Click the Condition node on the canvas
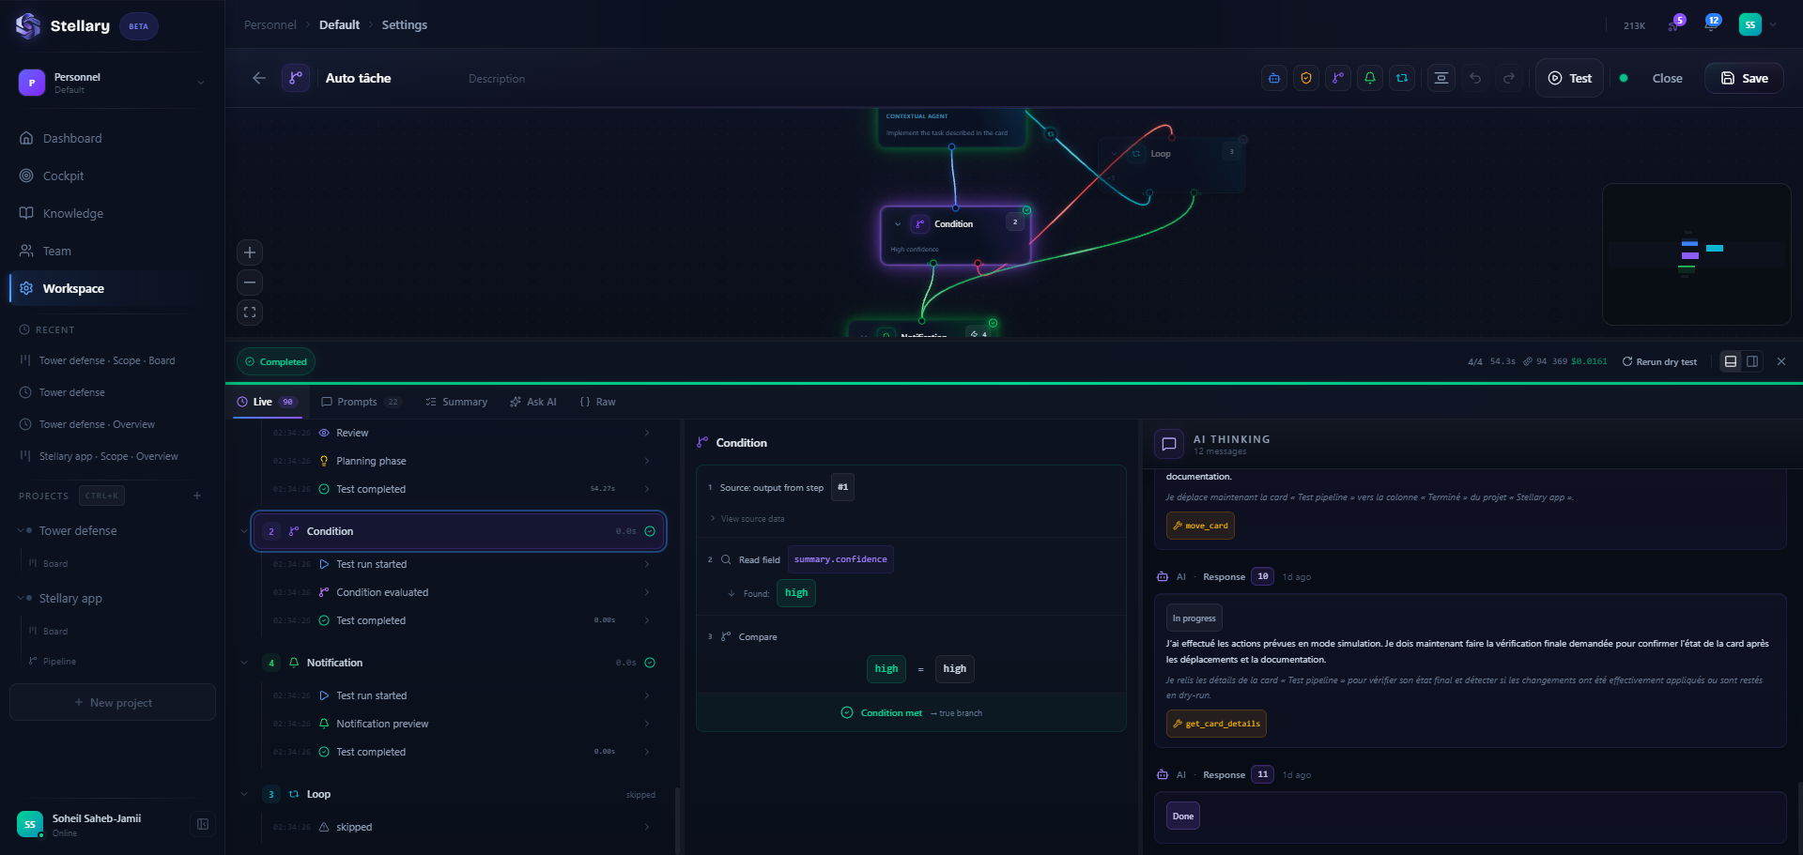 (x=955, y=236)
